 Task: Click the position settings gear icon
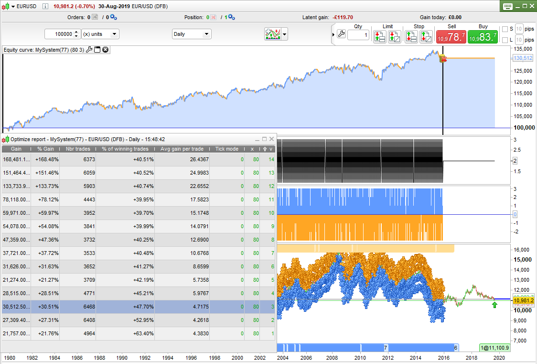tap(231, 17)
